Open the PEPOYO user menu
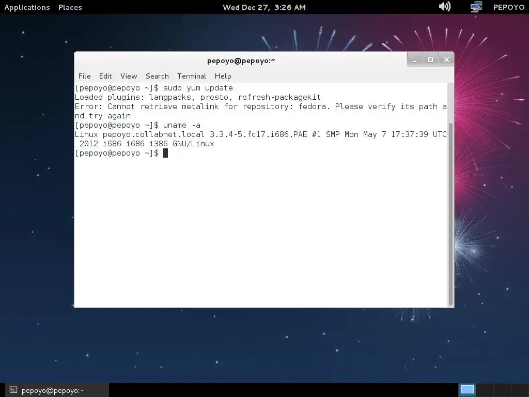529x397 pixels. pyautogui.click(x=509, y=7)
